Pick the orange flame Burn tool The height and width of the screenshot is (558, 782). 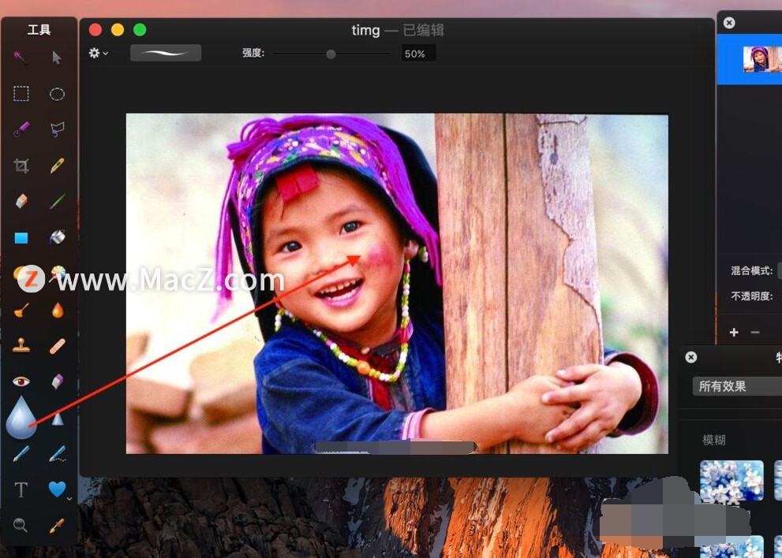[x=58, y=310]
